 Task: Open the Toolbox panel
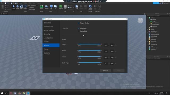point(46,7)
